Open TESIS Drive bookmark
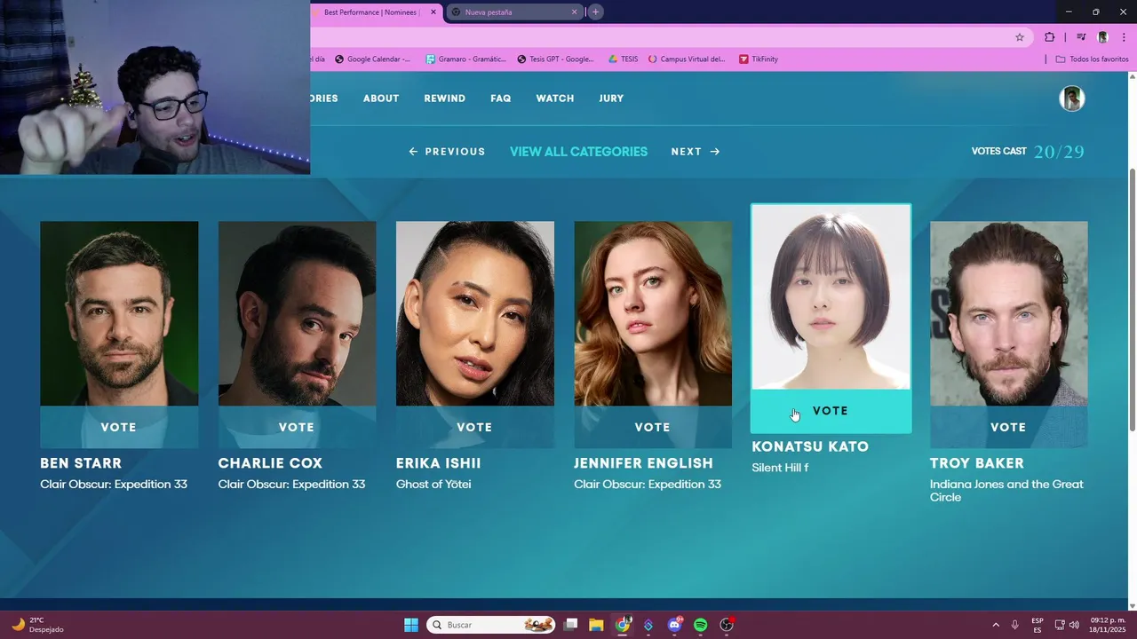 point(624,59)
